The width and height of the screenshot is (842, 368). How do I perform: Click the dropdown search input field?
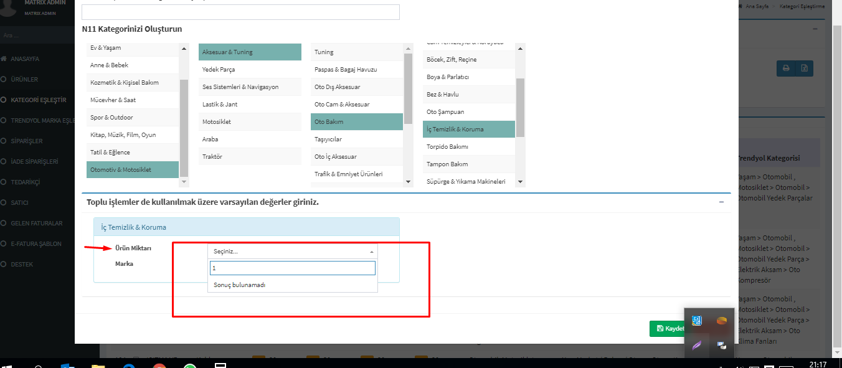[x=293, y=268]
